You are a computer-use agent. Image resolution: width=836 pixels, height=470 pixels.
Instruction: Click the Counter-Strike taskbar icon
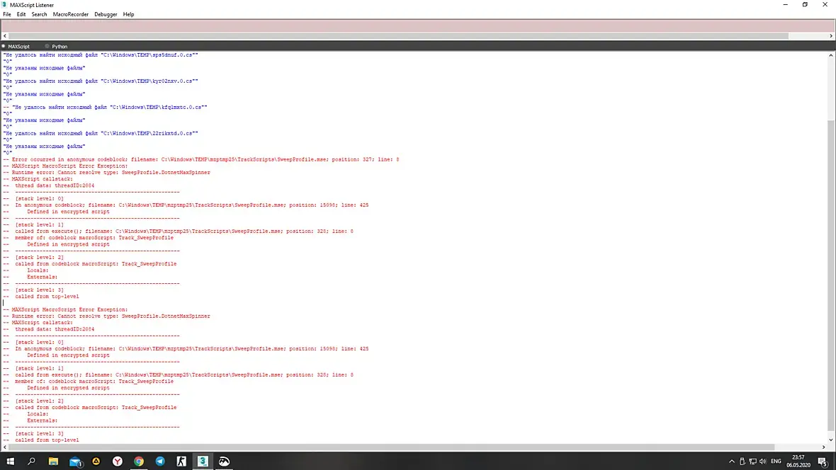[x=181, y=461]
